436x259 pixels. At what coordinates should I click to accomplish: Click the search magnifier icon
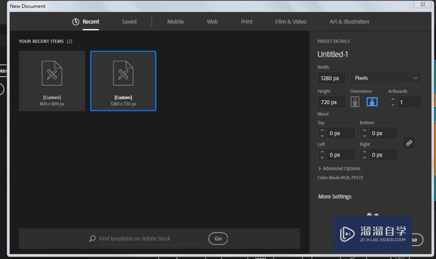92,239
